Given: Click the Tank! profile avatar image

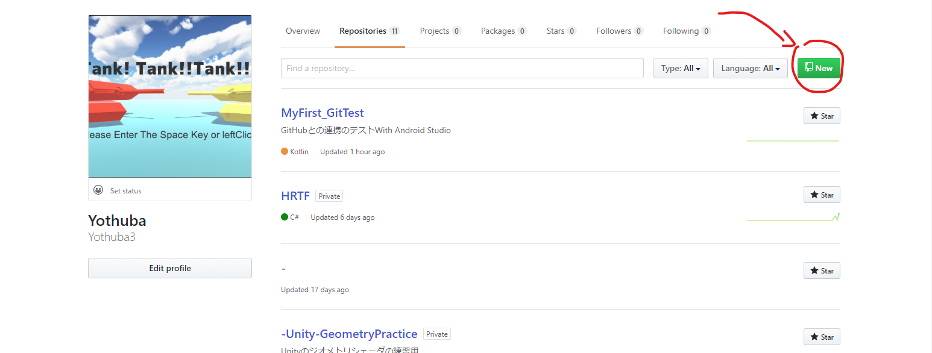Looking at the screenshot, I should pos(170,96).
